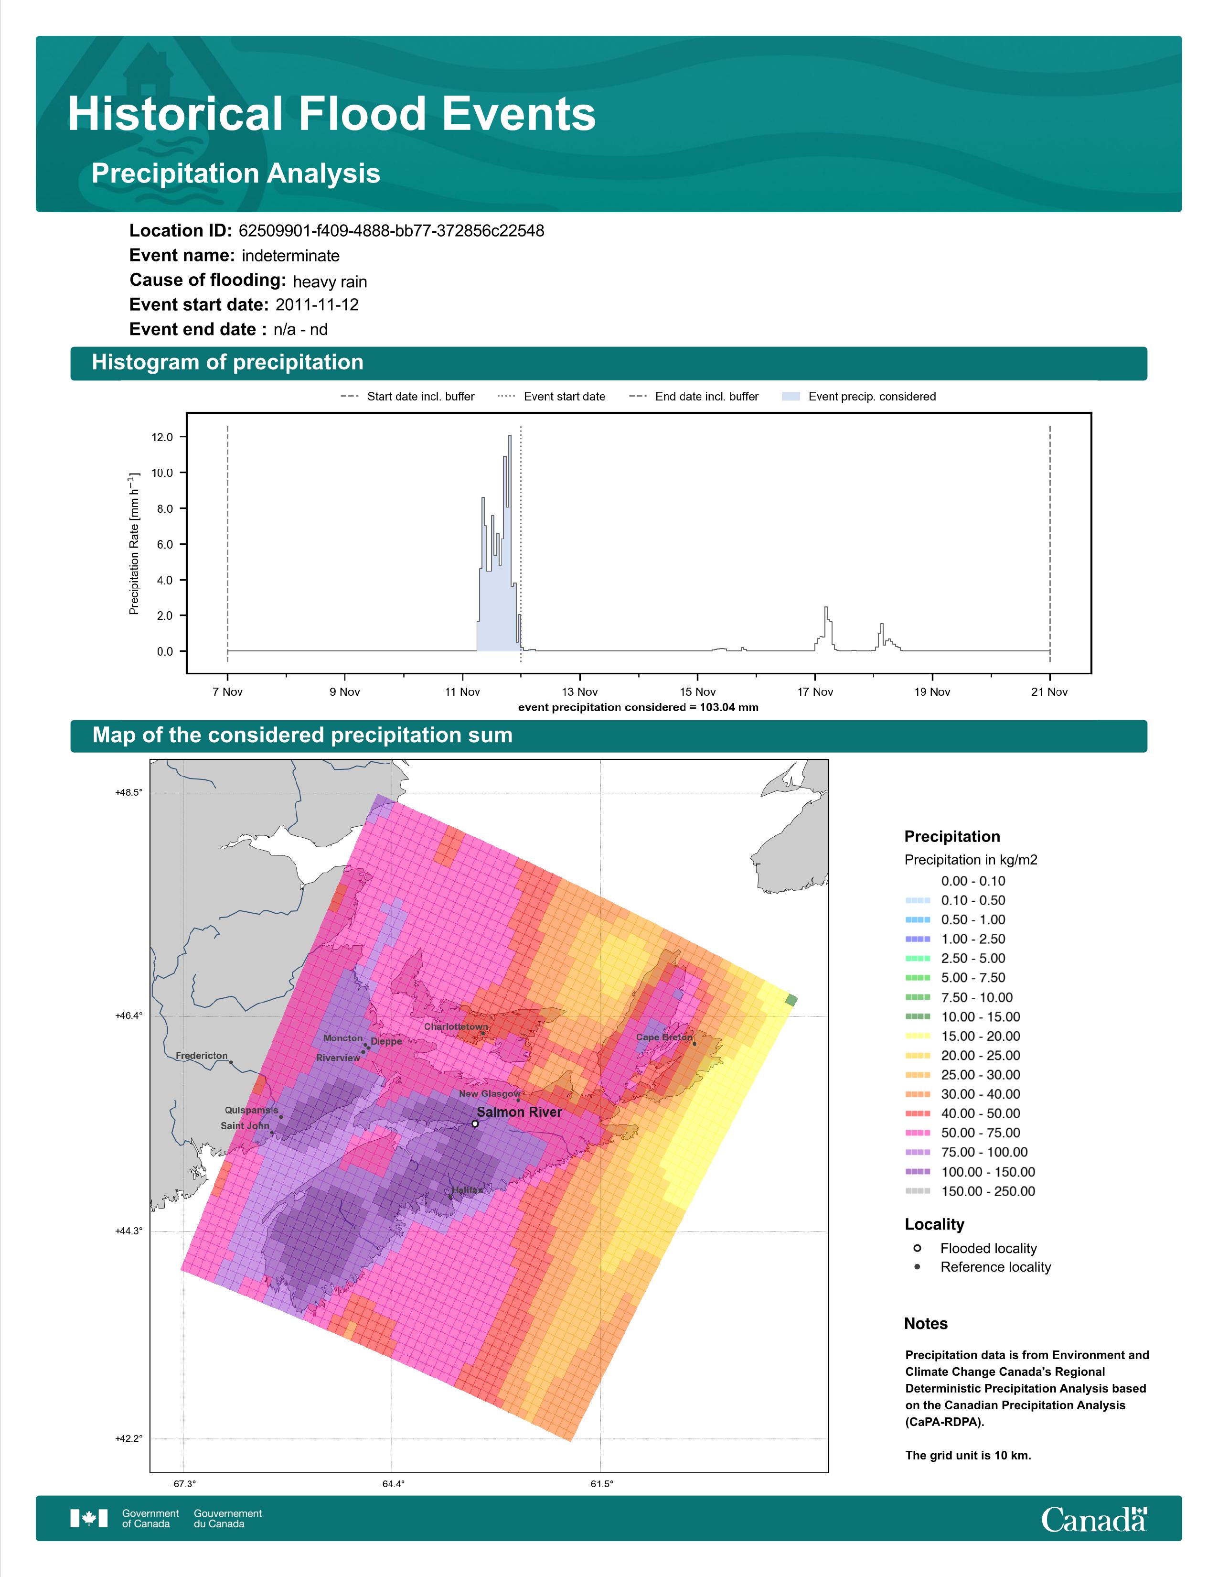Click the Cape Breton locality dot
1218x1577 pixels.
[694, 1043]
